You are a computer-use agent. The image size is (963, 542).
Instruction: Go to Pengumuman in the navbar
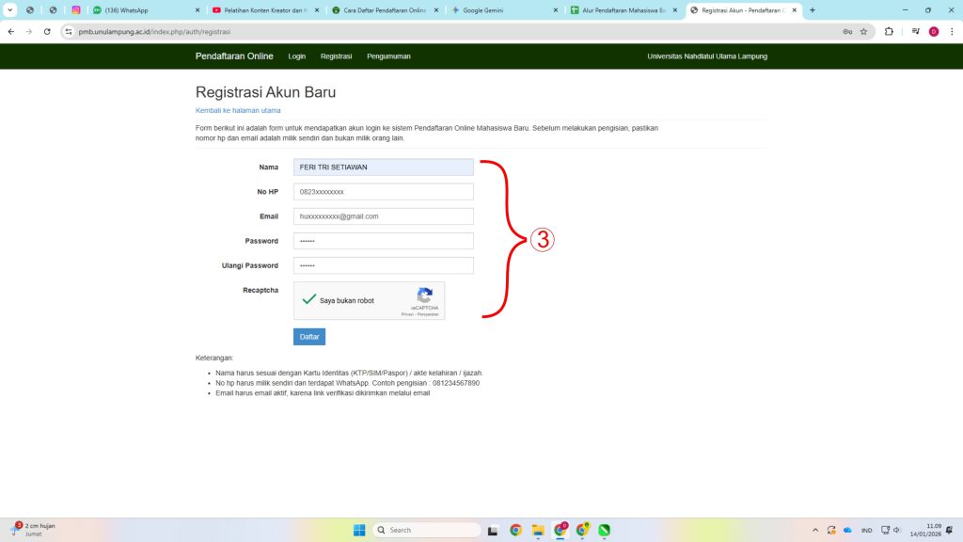388,56
